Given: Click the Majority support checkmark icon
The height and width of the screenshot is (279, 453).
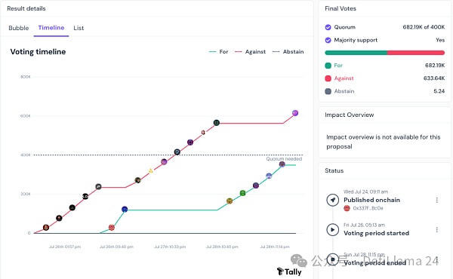Looking at the screenshot, I should tap(328, 40).
